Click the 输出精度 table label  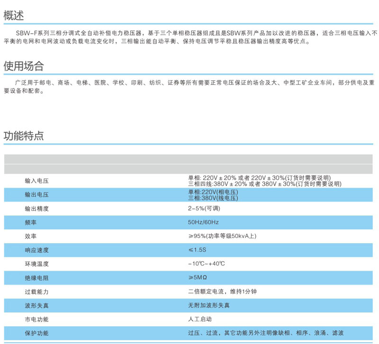pyautogui.click(x=37, y=208)
